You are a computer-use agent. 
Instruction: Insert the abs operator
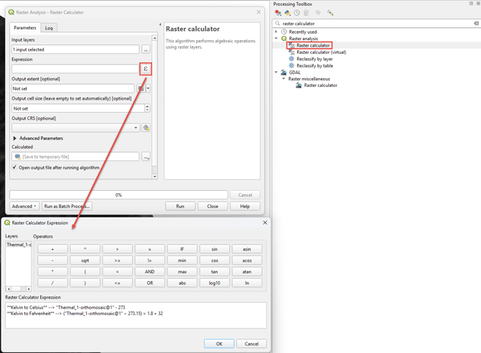point(182,283)
